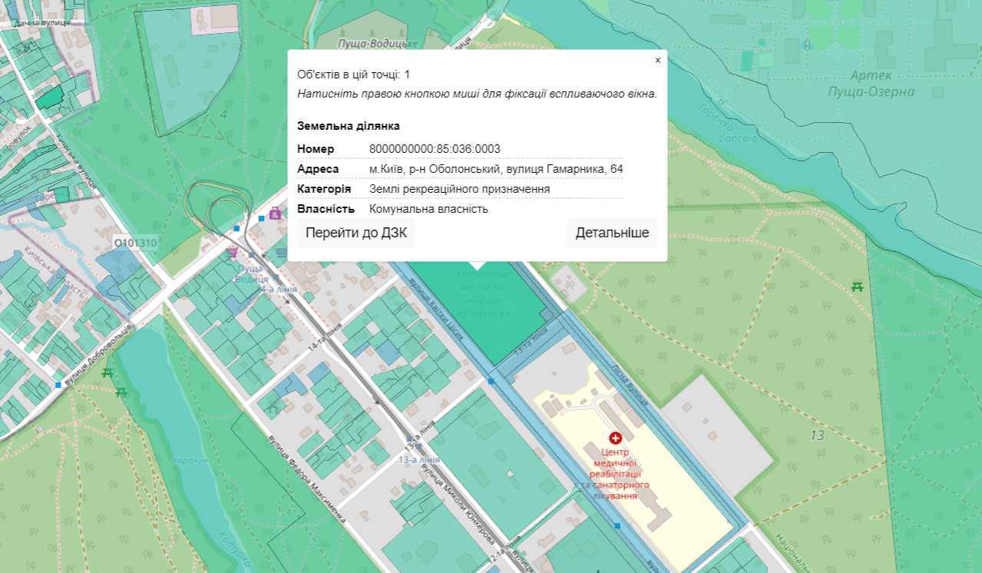Image resolution: width=982 pixels, height=573 pixels.
Task: Click blue stop marker below rehabilitation center
Action: (617, 525)
